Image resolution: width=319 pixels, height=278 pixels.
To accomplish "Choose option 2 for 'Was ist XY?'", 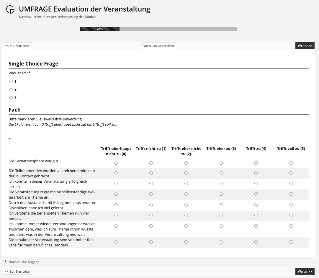I will click(x=11, y=90).
